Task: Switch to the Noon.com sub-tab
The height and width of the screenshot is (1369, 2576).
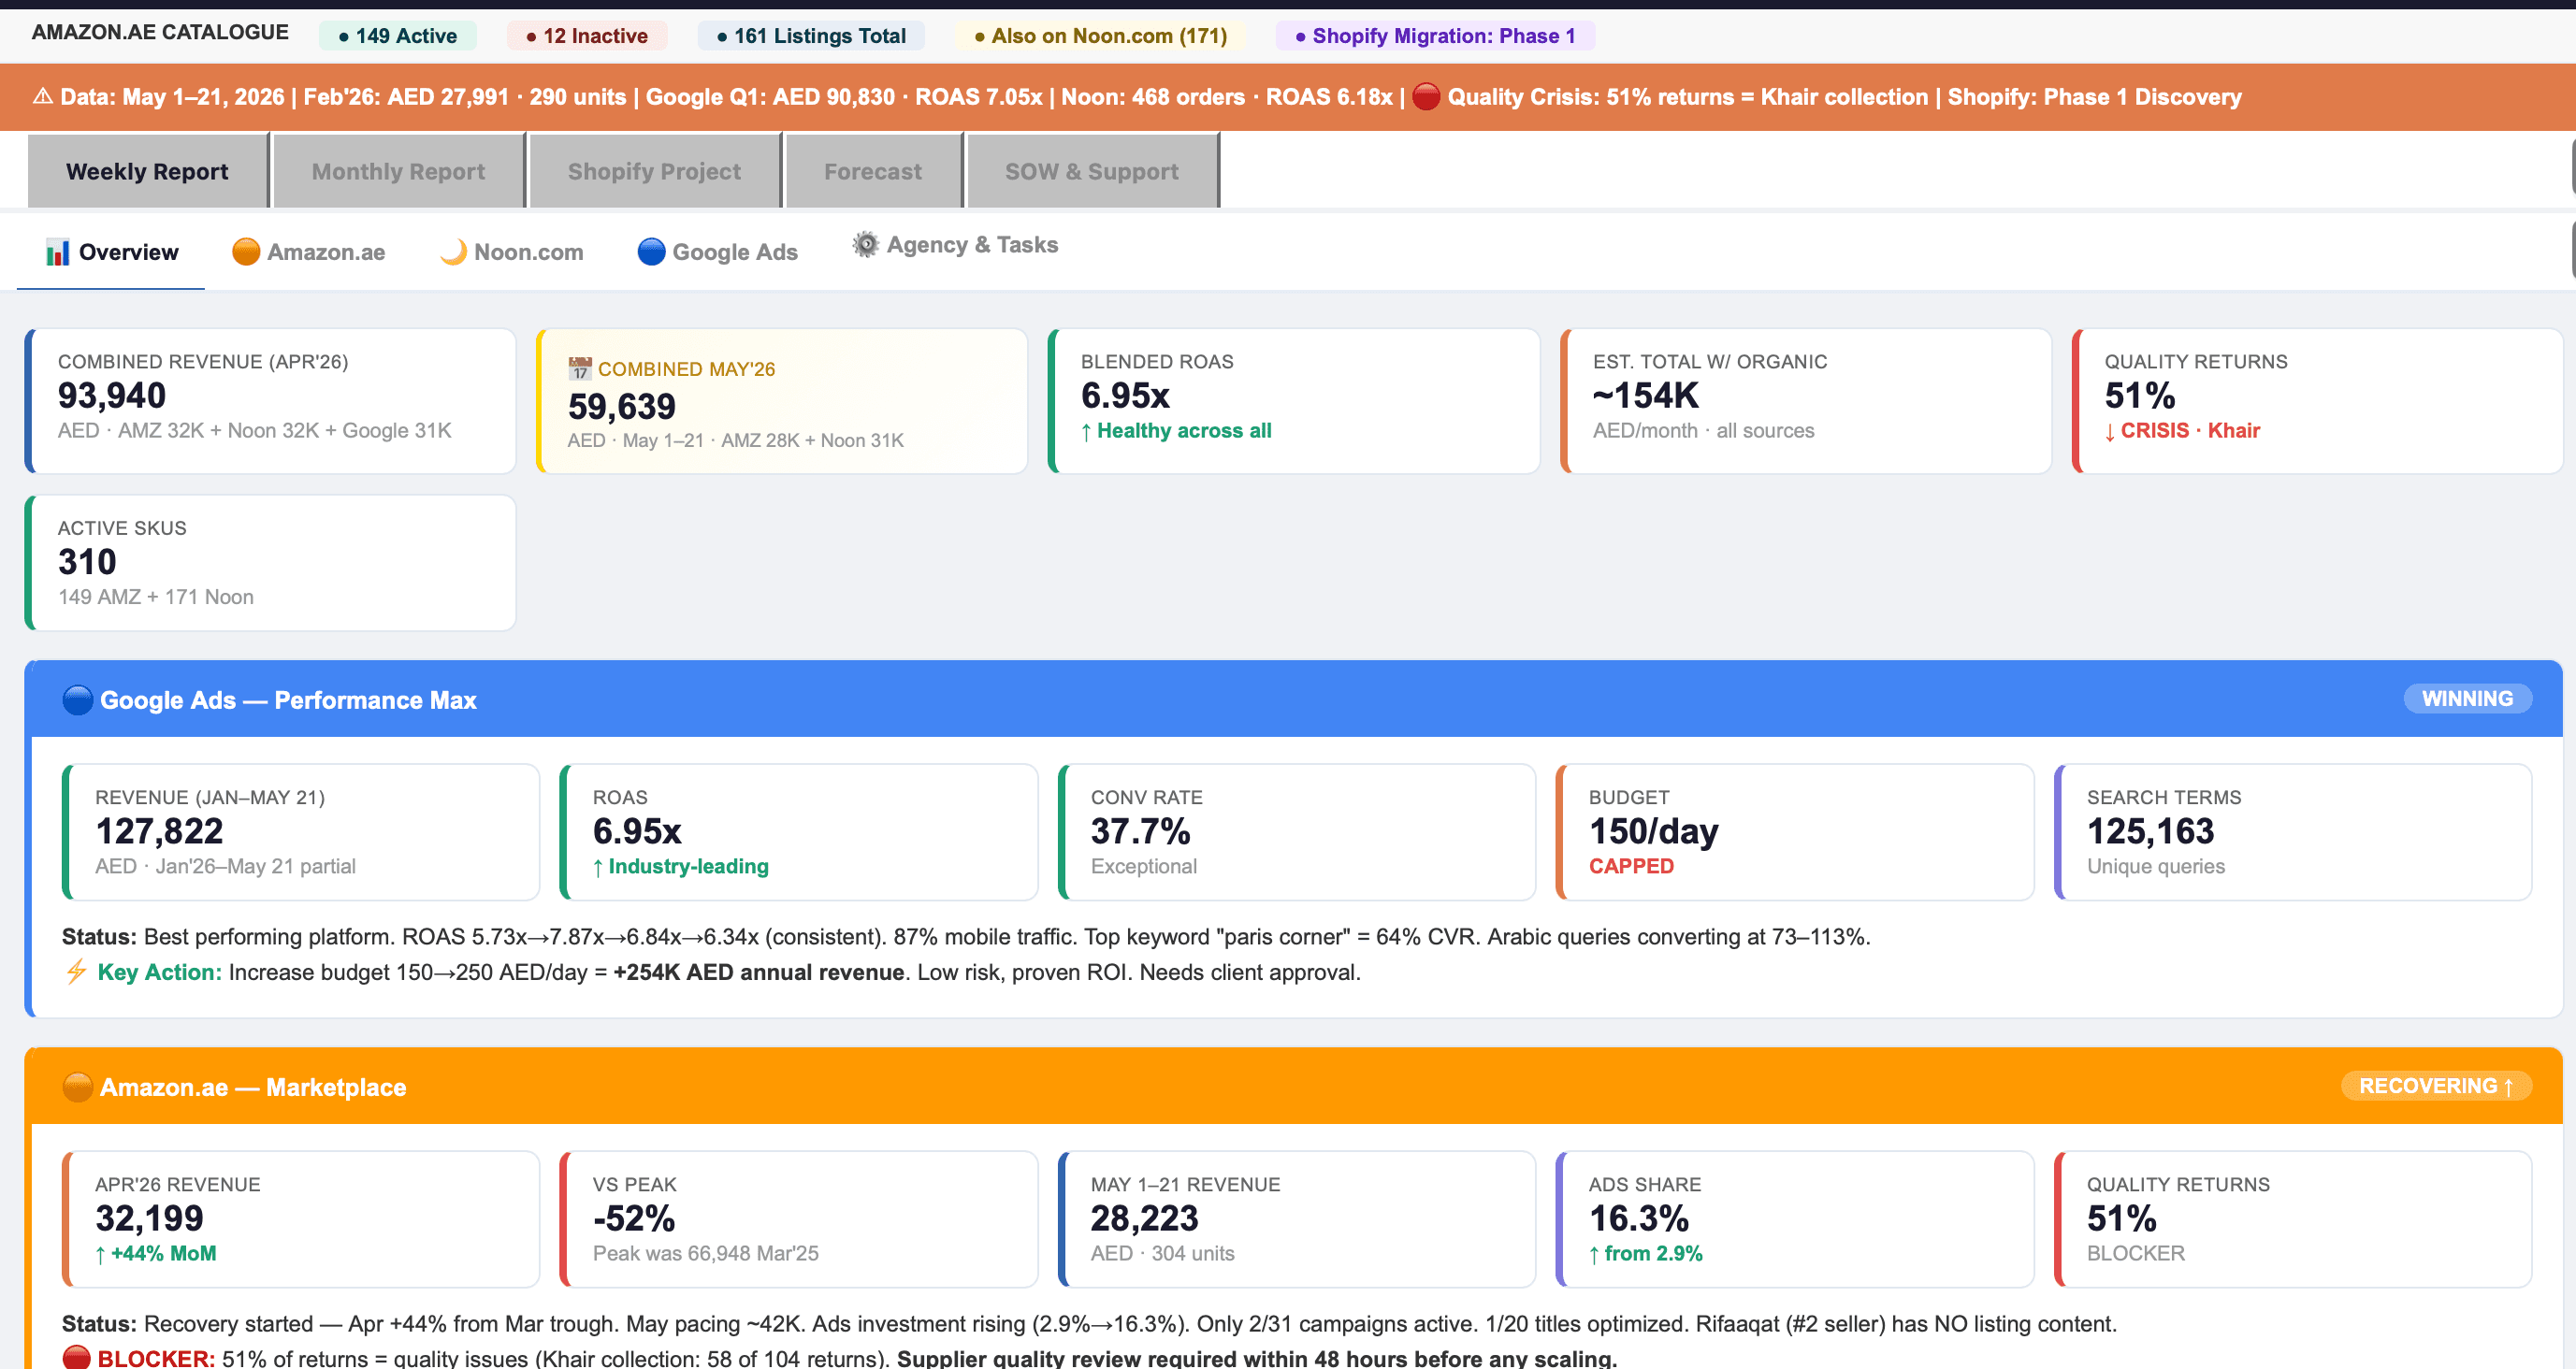Action: (x=511, y=252)
